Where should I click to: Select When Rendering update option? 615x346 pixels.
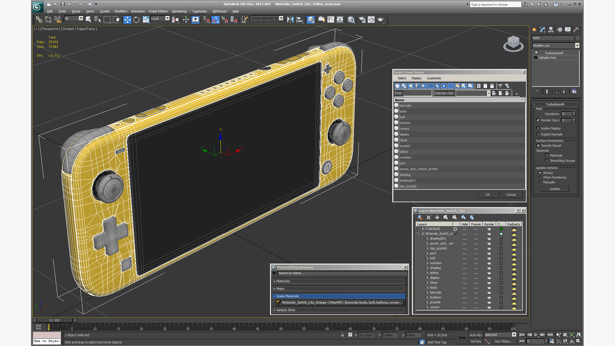[540, 177]
